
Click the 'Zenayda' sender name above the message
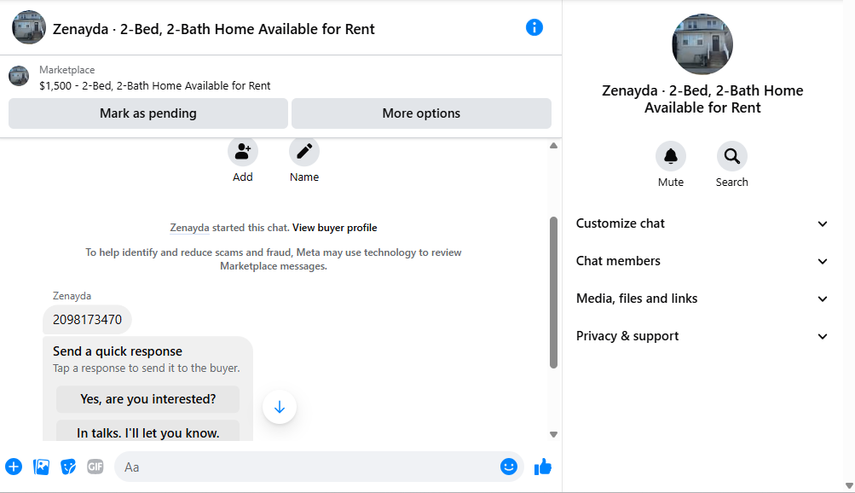72,296
